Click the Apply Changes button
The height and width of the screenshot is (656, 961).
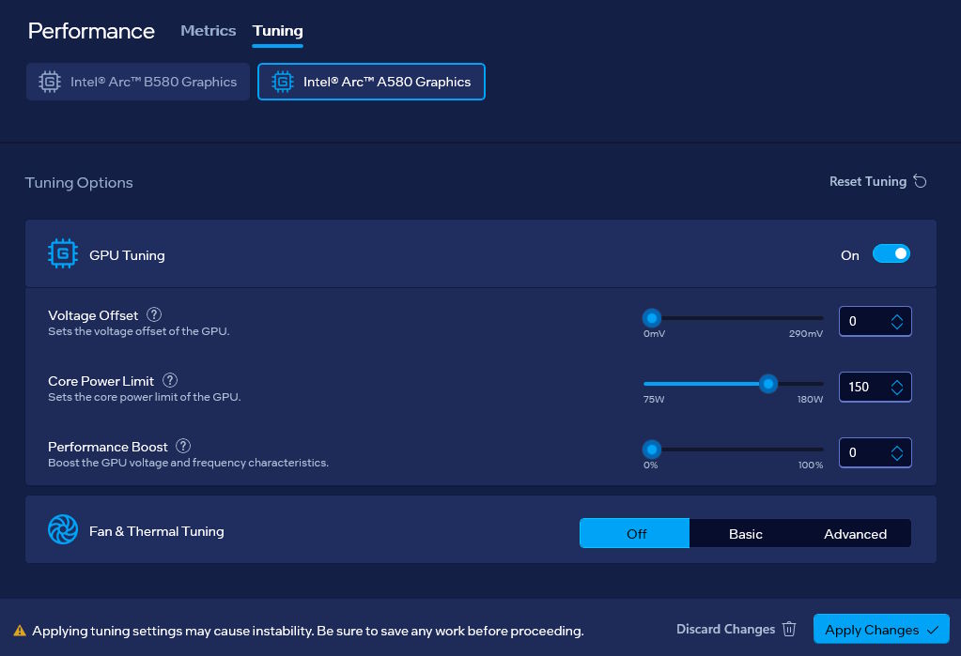click(881, 629)
